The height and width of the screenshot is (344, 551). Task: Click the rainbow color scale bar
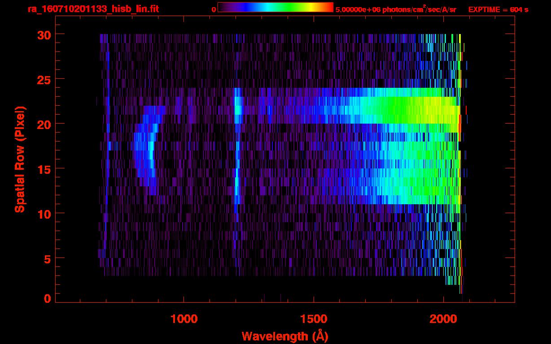[275, 7]
